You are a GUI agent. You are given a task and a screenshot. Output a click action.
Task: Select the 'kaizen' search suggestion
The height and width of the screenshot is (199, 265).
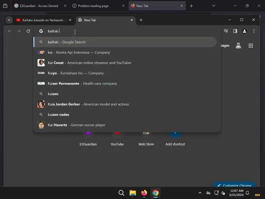click(125, 94)
